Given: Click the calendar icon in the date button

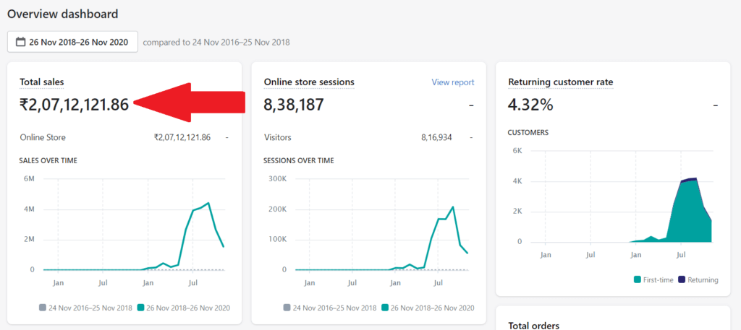Looking at the screenshot, I should click(x=20, y=42).
